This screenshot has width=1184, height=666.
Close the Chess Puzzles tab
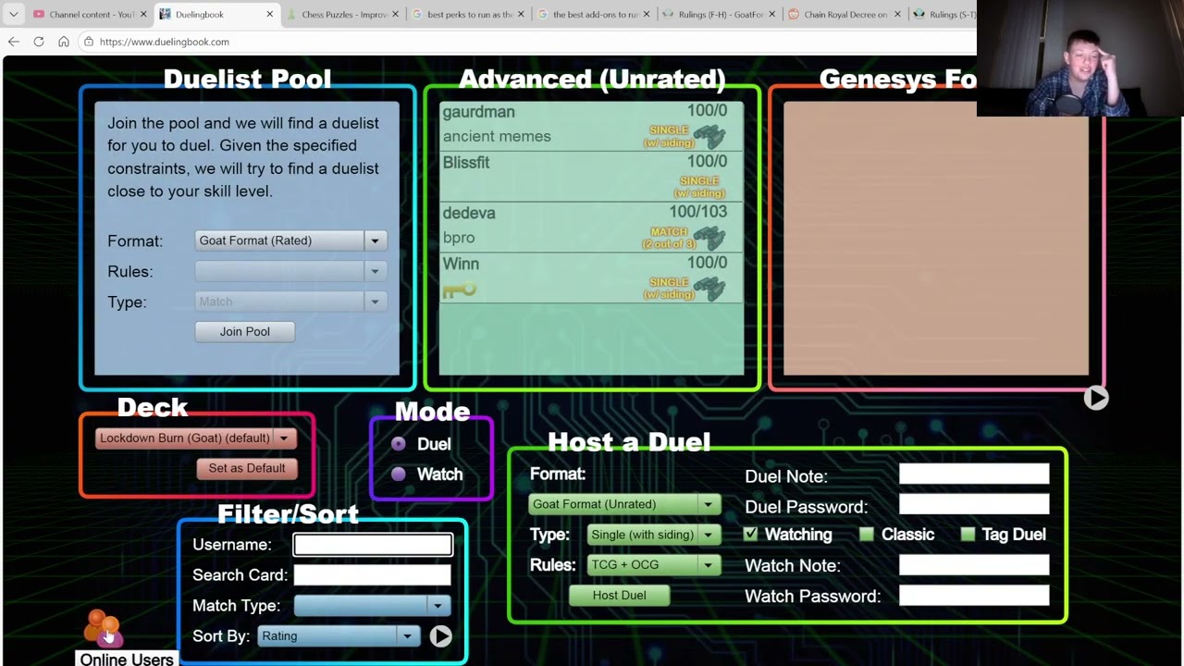396,14
